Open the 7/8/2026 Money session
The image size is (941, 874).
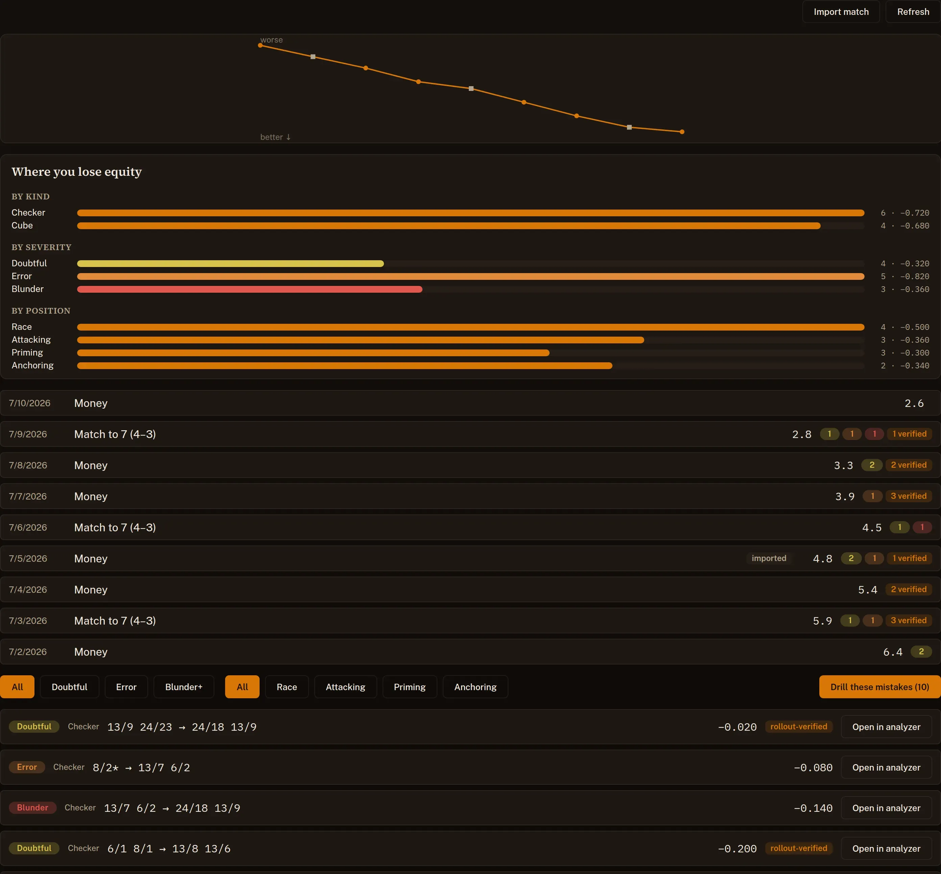470,465
